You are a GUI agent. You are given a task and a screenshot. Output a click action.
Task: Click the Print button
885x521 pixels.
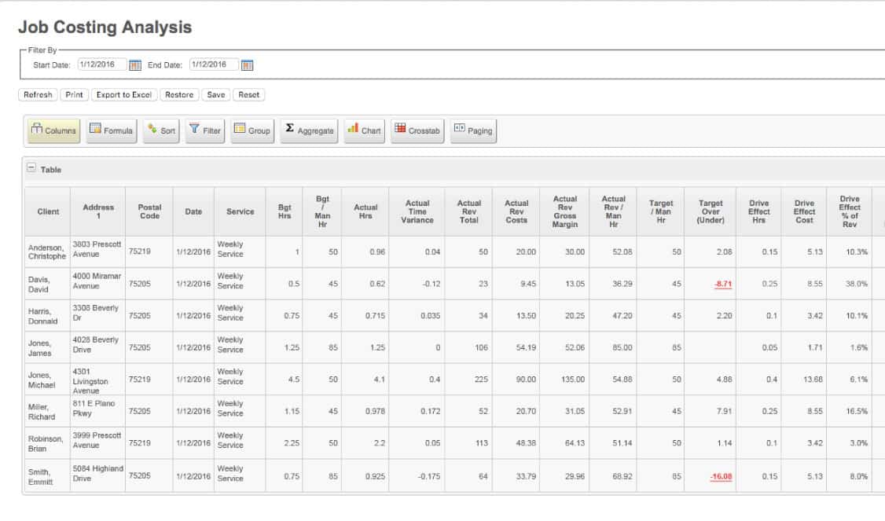pos(74,95)
